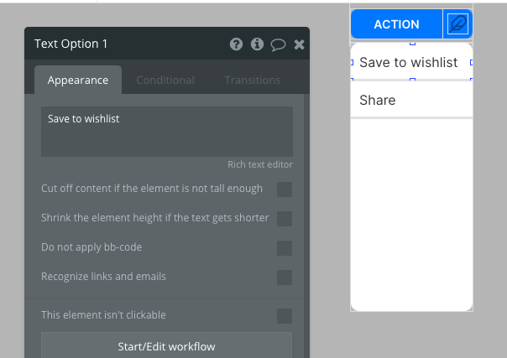Switch to the Appearance tab

(x=78, y=80)
